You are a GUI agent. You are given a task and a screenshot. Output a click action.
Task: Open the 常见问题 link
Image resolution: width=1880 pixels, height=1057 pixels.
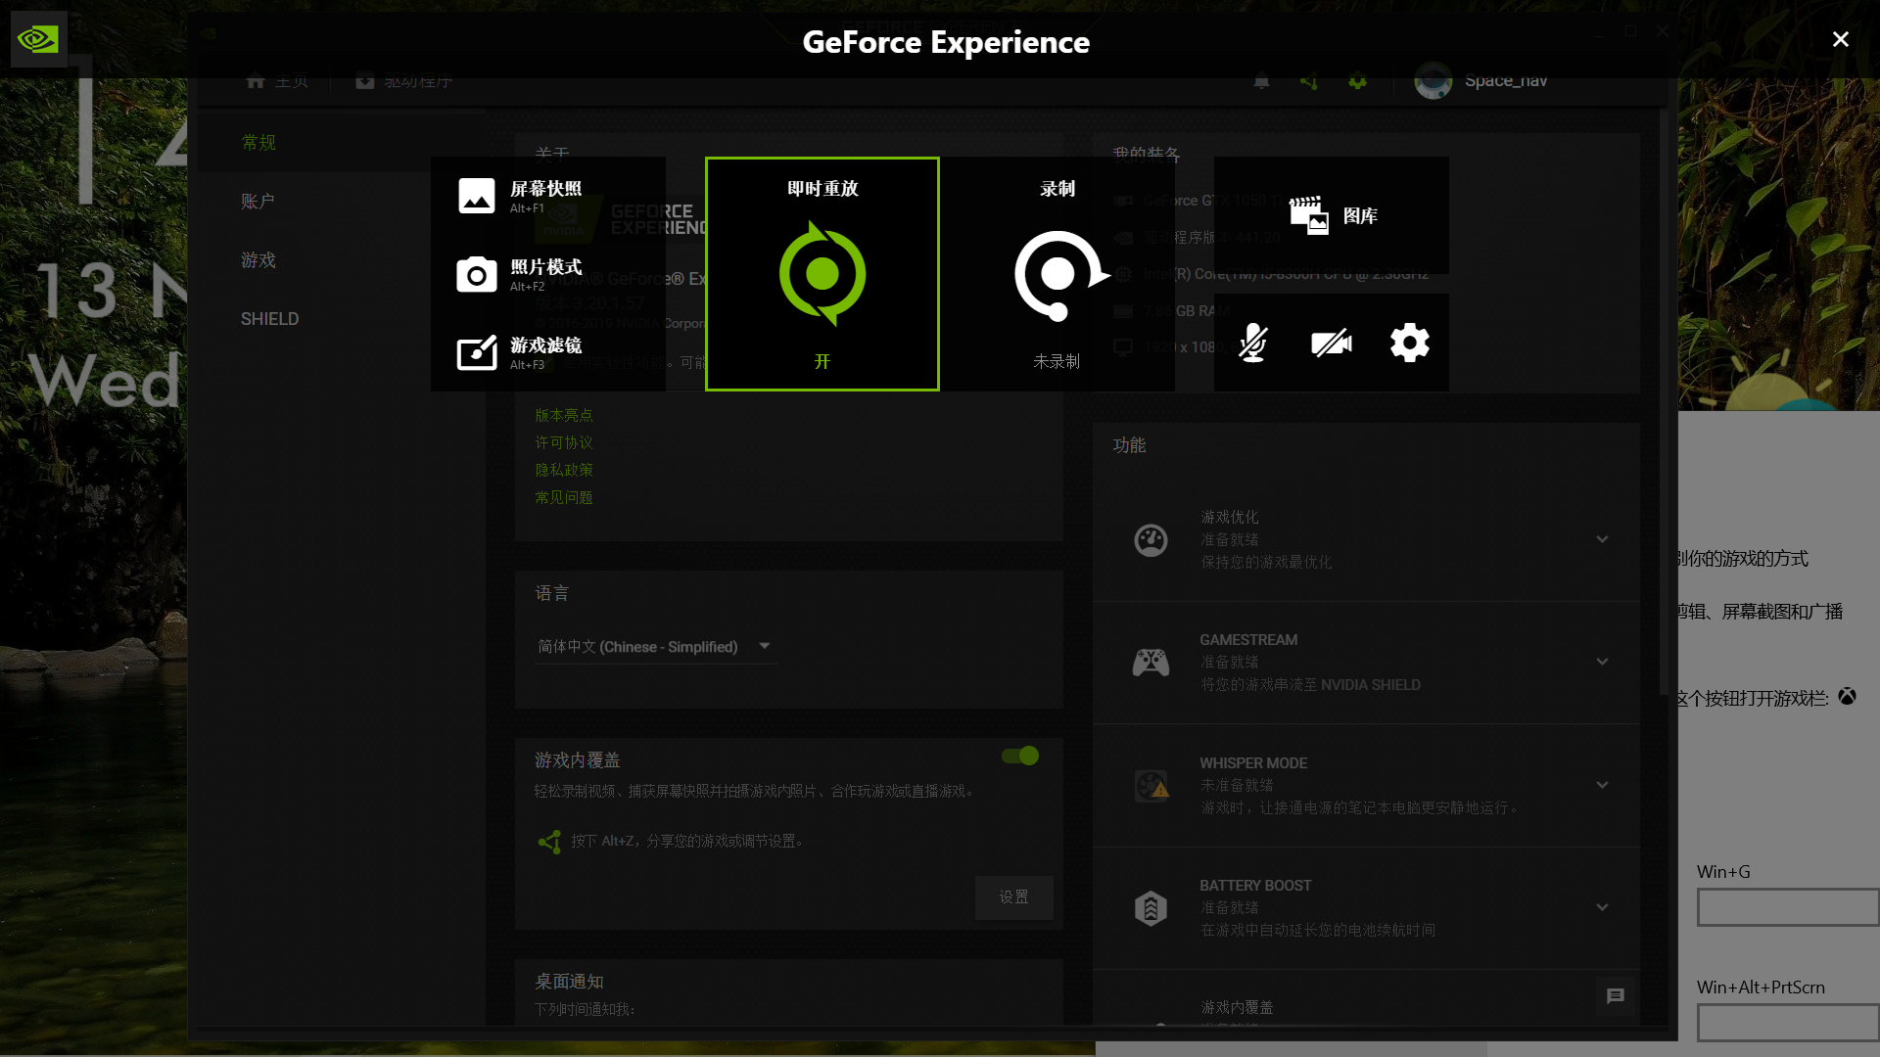click(x=564, y=498)
